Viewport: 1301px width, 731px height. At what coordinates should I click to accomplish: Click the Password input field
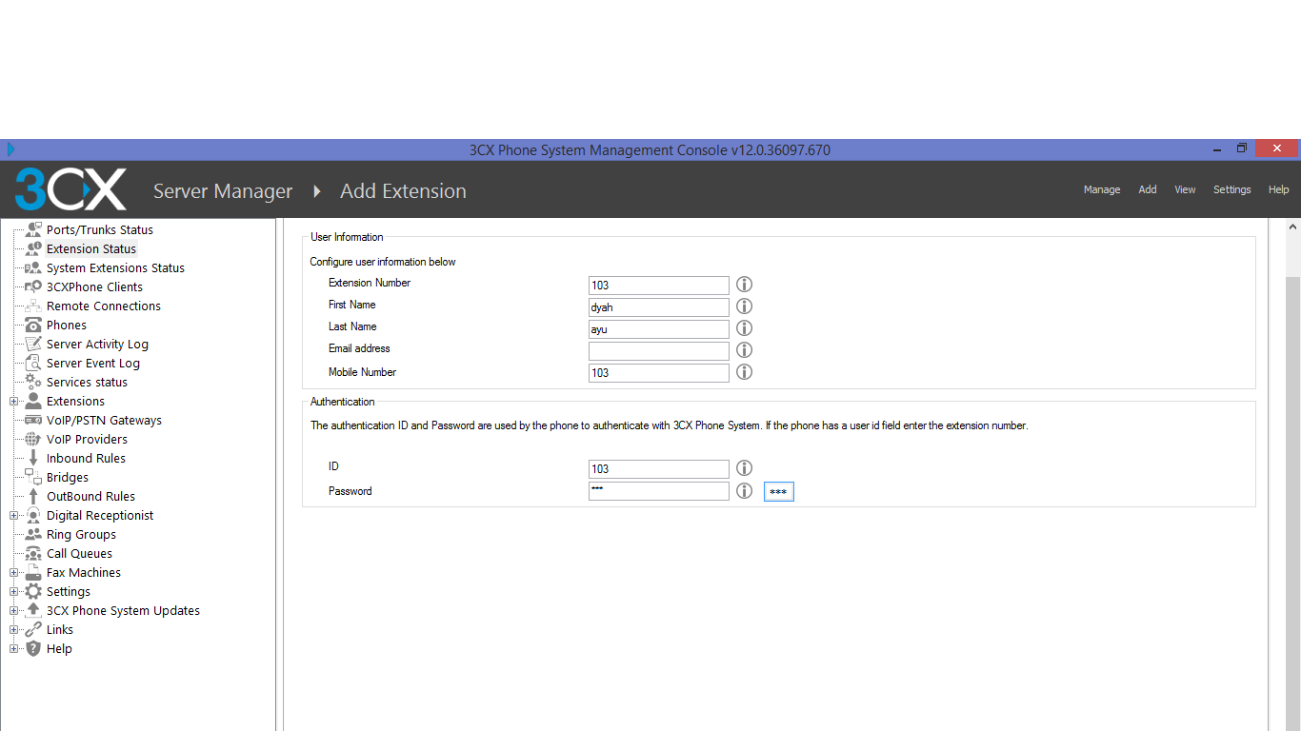(659, 491)
